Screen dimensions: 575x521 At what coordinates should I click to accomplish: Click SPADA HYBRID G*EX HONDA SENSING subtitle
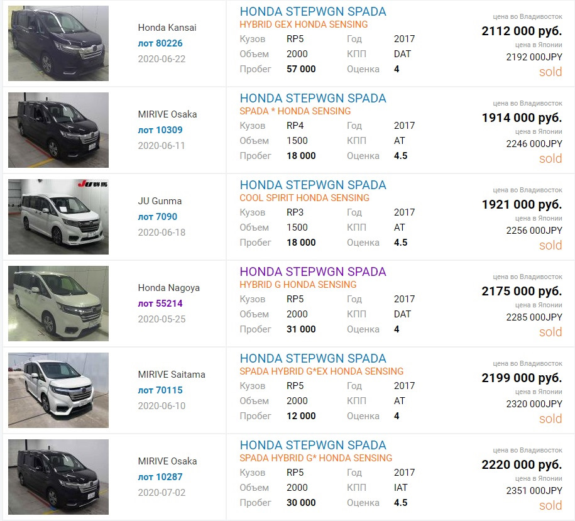point(322,371)
